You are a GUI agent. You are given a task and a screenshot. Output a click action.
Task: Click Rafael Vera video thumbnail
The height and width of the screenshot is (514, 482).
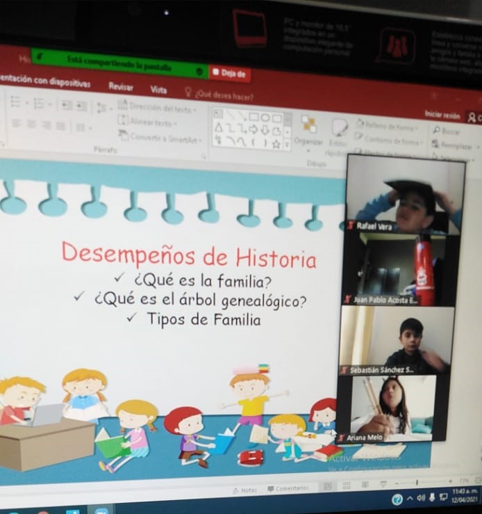tap(404, 195)
